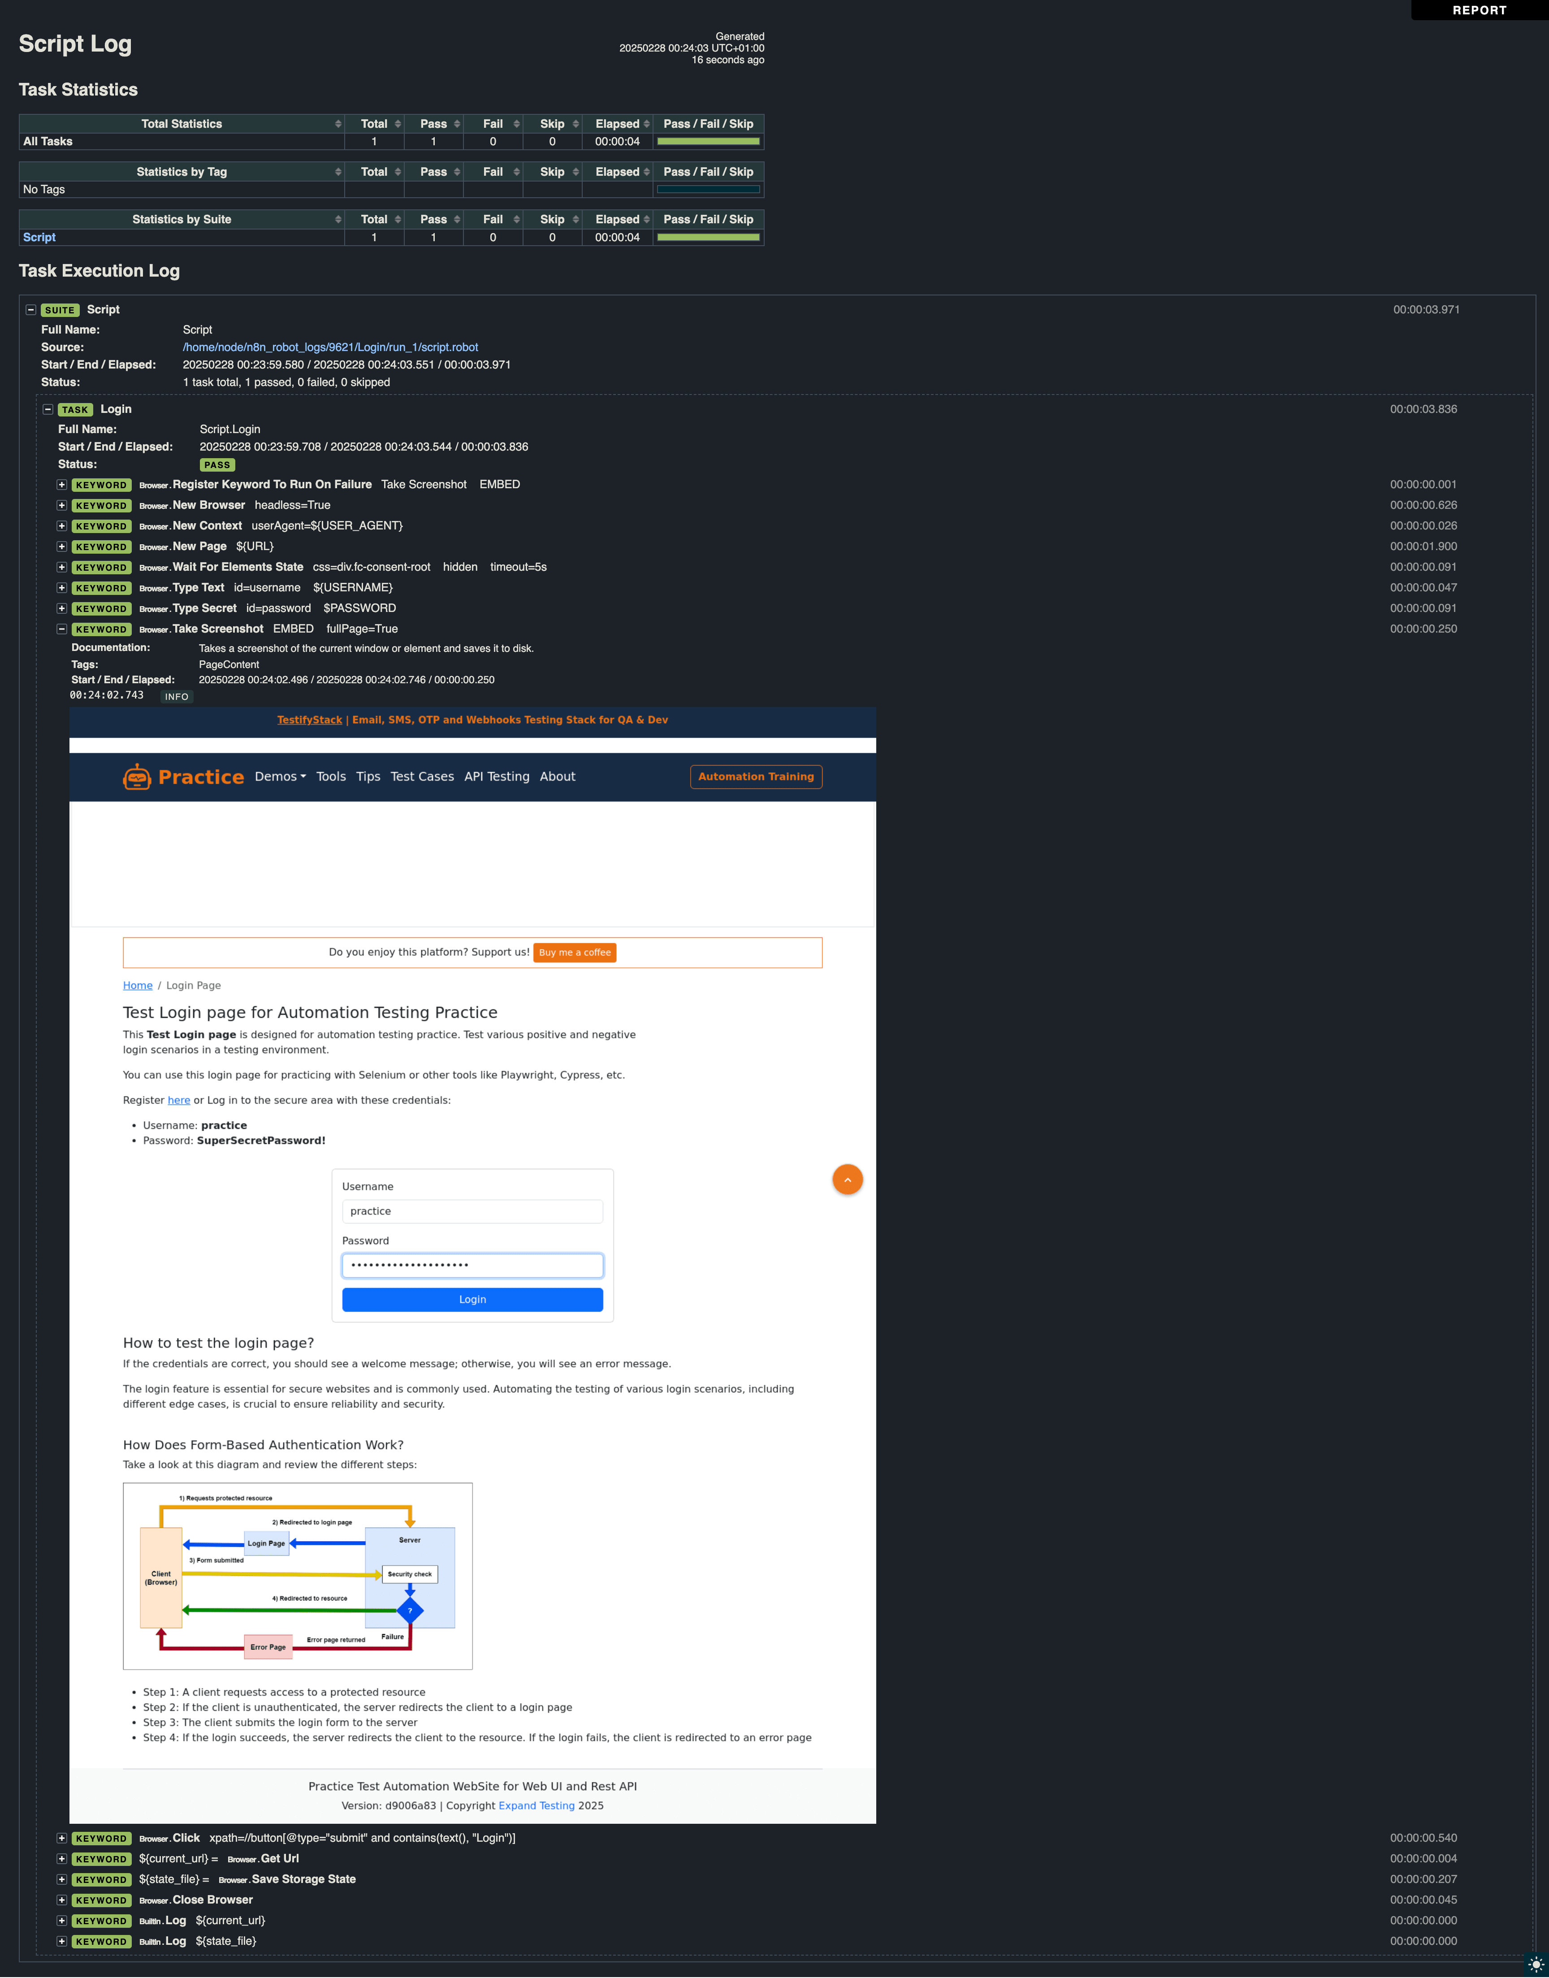Screen dimensions: 1549x1978
Task: Click the green Pass/Fail progress bar for All Tasks
Action: tap(708, 142)
